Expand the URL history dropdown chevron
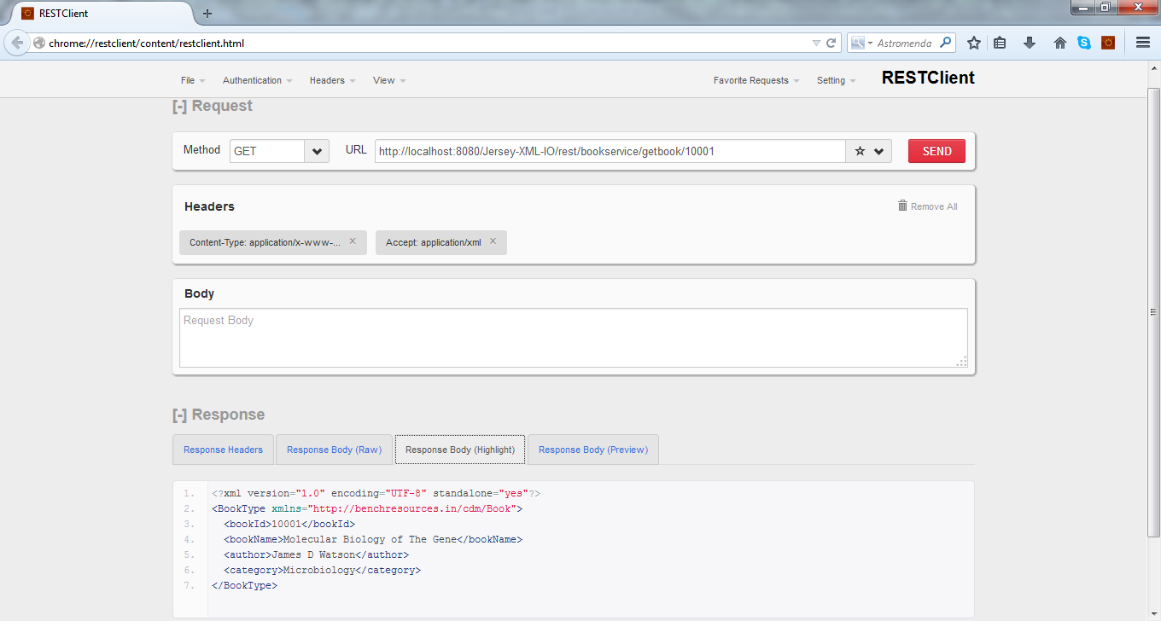This screenshot has width=1161, height=621. click(x=878, y=151)
